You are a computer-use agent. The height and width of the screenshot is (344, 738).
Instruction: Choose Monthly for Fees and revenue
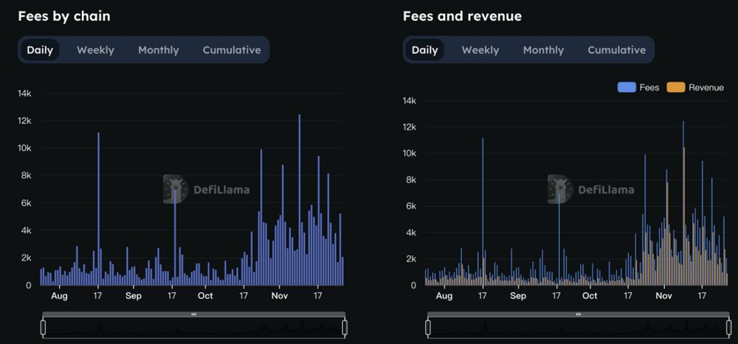[543, 50]
